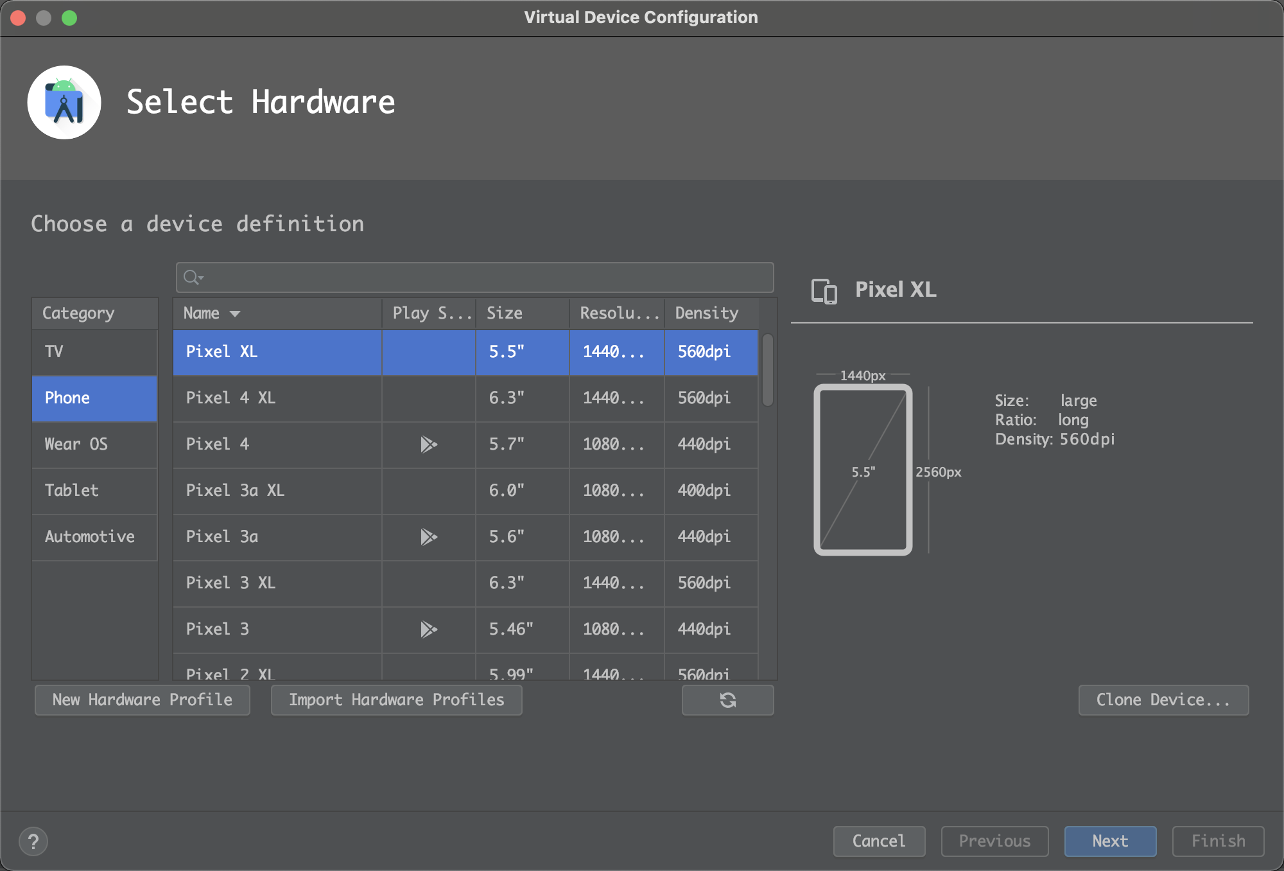Viewport: 1284px width, 871px height.
Task: Click the Category column header
Action: pyautogui.click(x=94, y=313)
